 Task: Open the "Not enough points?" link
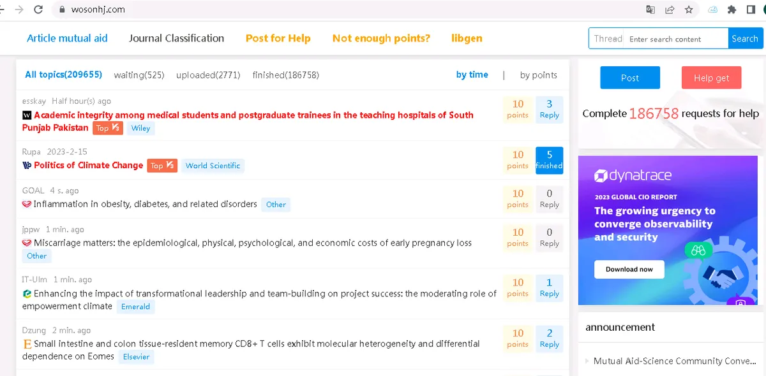pos(381,38)
